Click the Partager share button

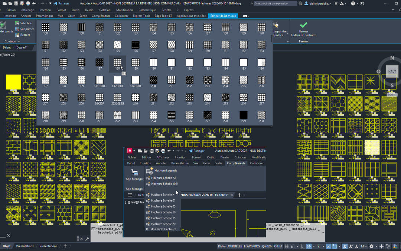[61, 3]
